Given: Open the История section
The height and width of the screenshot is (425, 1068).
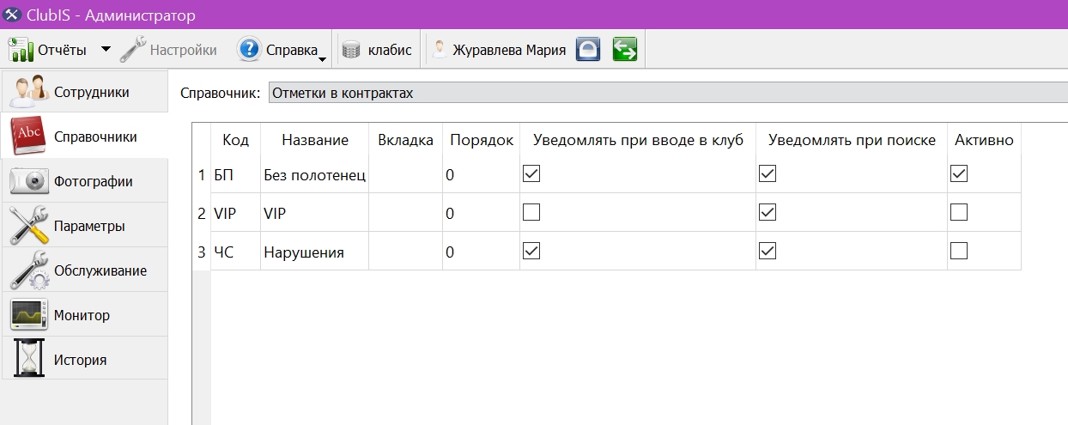Looking at the screenshot, I should click(84, 360).
